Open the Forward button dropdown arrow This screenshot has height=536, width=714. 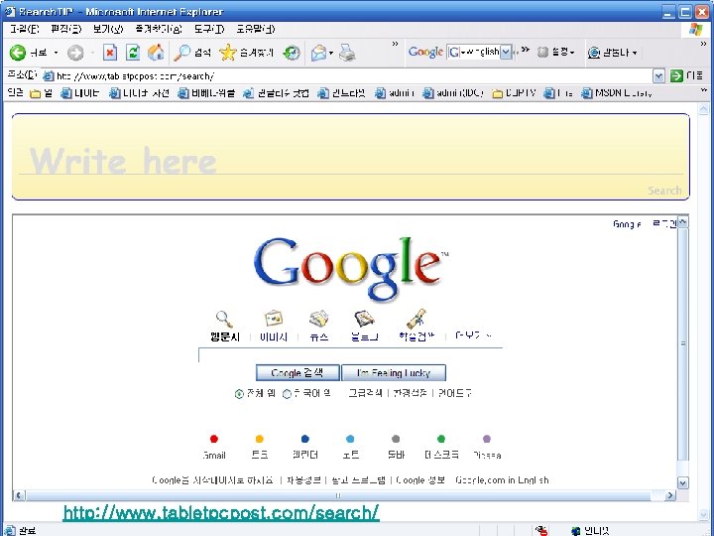92,53
